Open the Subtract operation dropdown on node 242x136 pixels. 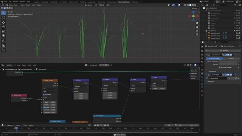click(x=81, y=86)
